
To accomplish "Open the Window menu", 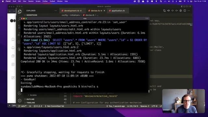I will click(60, 1).
